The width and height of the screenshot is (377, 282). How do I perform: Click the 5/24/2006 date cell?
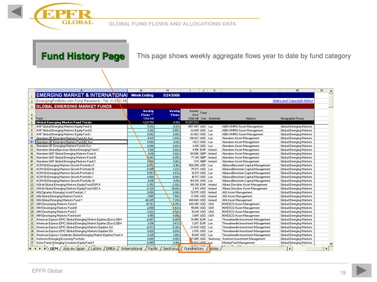[172, 95]
